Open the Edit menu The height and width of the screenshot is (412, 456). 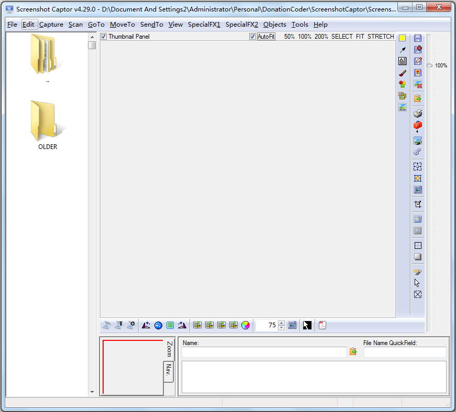click(28, 25)
